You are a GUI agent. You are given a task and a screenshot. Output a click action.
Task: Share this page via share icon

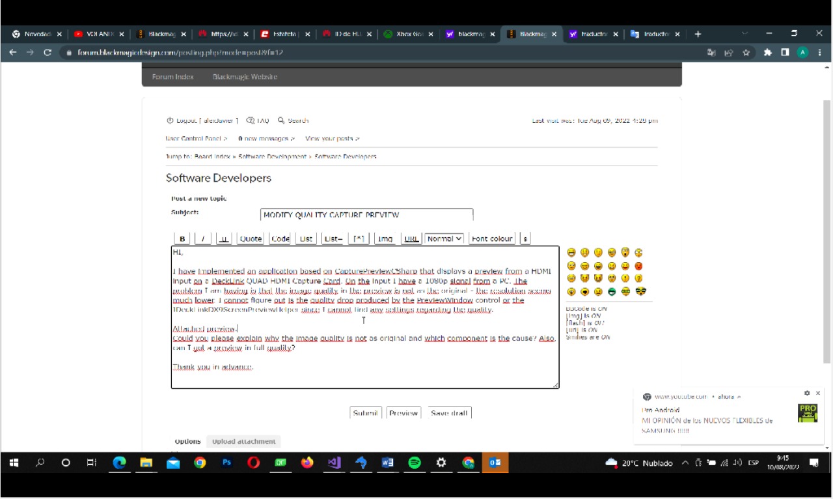pos(729,53)
